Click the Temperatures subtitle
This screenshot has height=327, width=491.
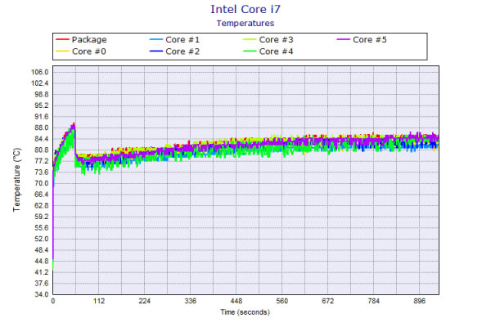click(x=245, y=24)
